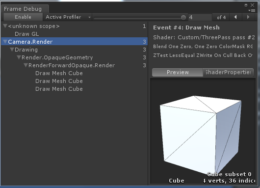Collapse the RenderForwardOpaque.Render node
The height and width of the screenshot is (188, 260).
(x=26, y=65)
